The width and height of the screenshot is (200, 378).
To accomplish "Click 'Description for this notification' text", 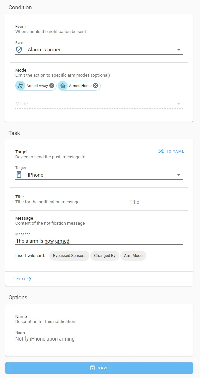I will tap(45, 322).
